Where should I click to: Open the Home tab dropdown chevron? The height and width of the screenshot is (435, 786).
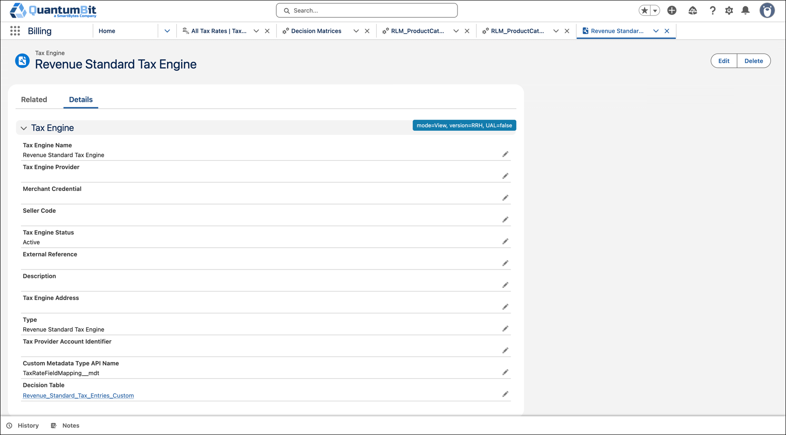click(x=167, y=31)
